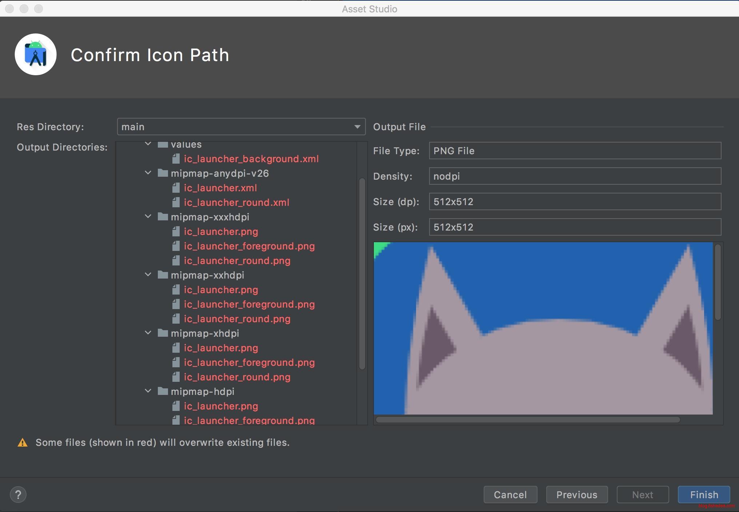The height and width of the screenshot is (512, 739).
Task: Click the yellow warning triangle icon
Action: pyautogui.click(x=23, y=443)
